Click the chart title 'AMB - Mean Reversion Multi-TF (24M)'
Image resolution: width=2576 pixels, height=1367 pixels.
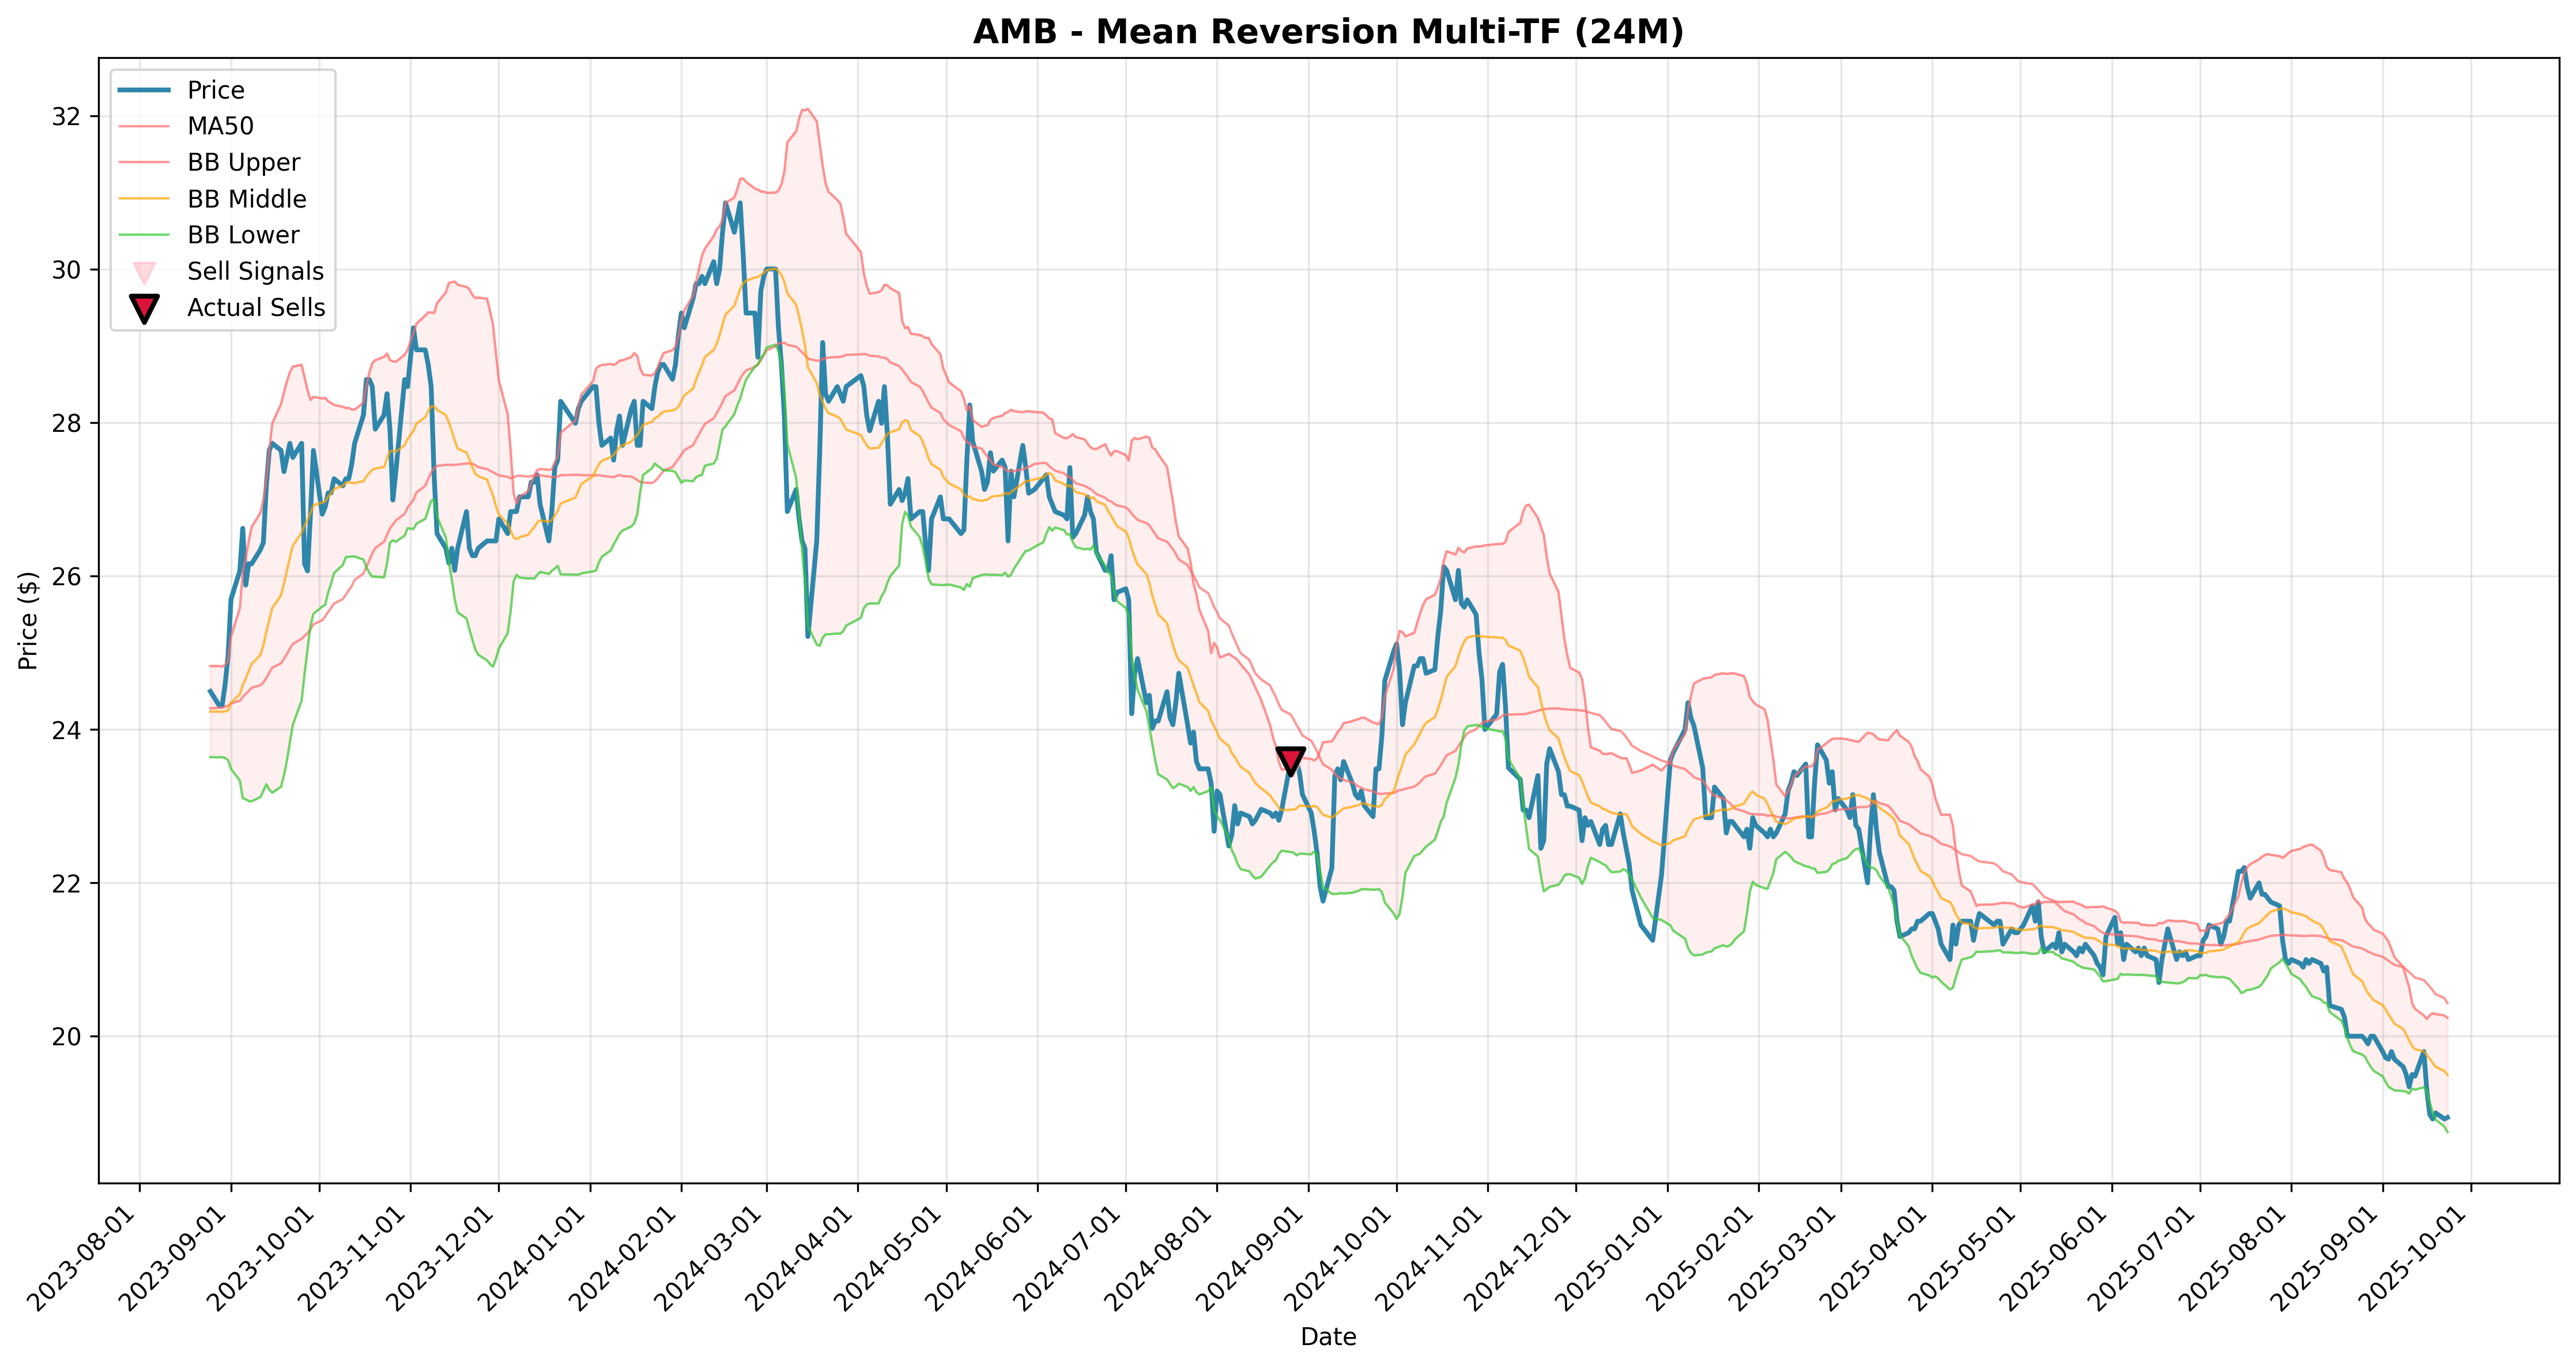click(x=1328, y=32)
